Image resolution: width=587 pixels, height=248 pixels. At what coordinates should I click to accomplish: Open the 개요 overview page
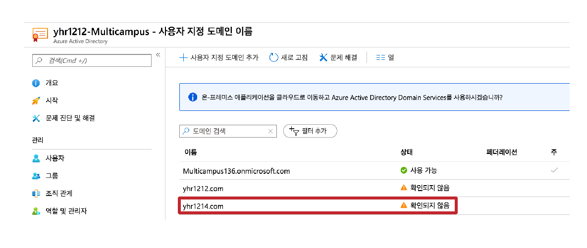(52, 83)
